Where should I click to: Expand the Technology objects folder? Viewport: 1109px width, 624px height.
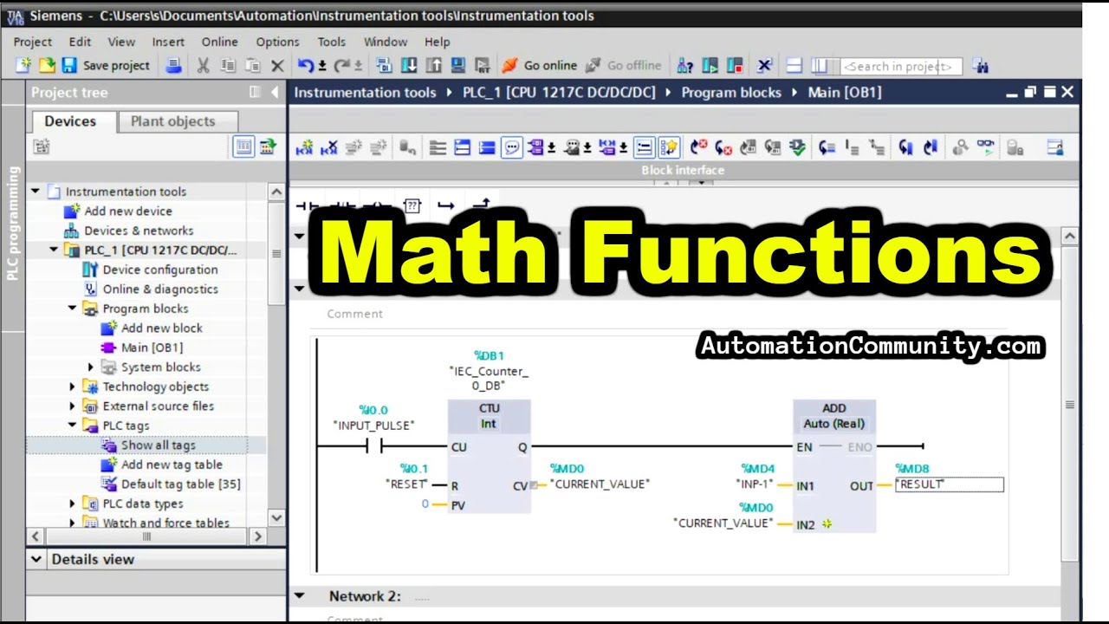click(73, 387)
